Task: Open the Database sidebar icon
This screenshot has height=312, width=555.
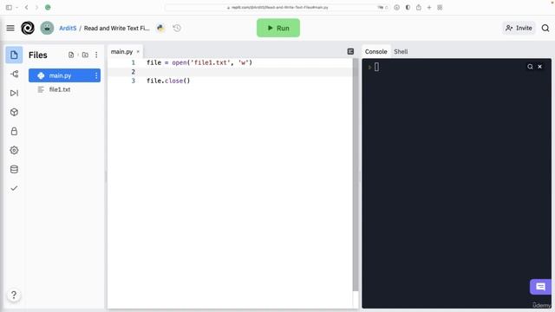Action: point(14,169)
